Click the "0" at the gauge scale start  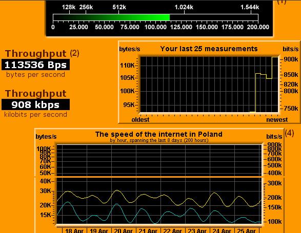(53, 27)
